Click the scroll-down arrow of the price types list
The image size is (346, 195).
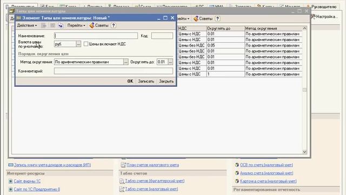click(304, 152)
